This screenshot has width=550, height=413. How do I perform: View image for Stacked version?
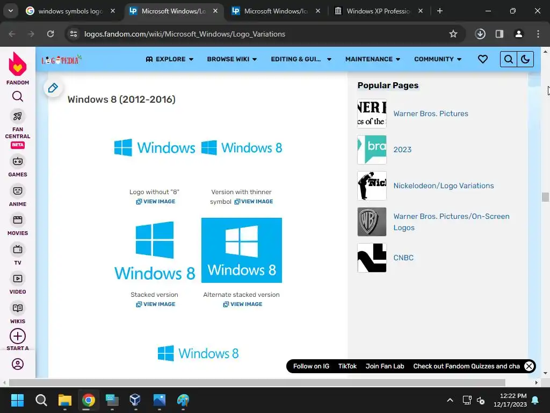click(x=156, y=304)
